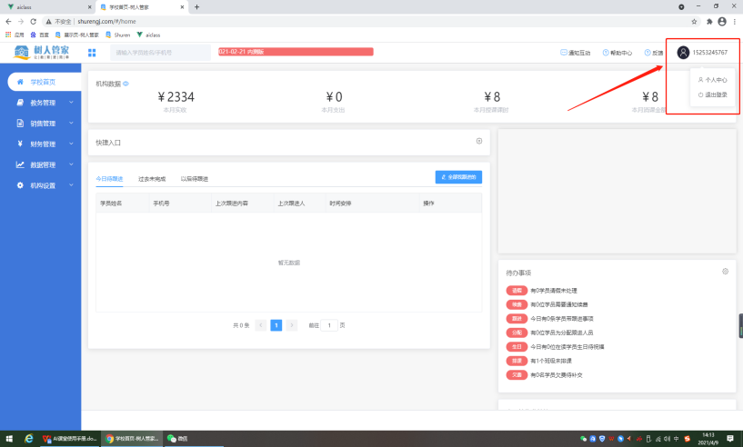The width and height of the screenshot is (743, 447).
Task: Click the 学员姓名 column header
Action: click(111, 204)
